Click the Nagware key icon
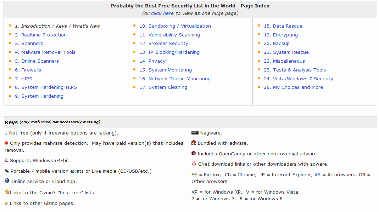Screen dimensions: 379x212 [x=195, y=133]
